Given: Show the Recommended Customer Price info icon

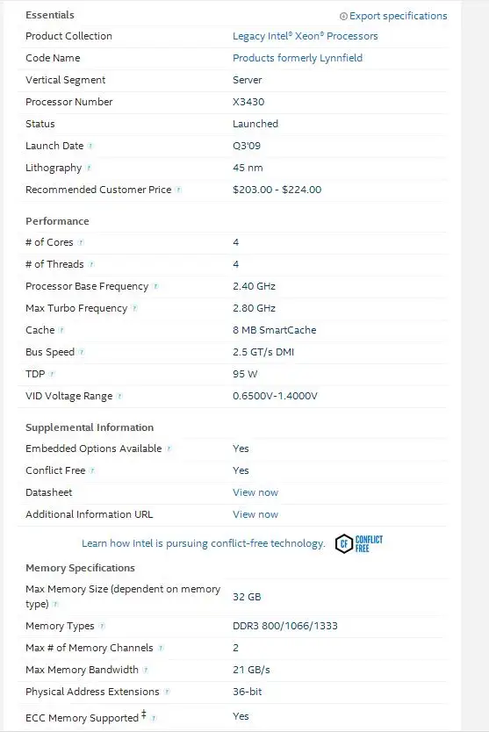Looking at the screenshot, I should [x=178, y=190].
